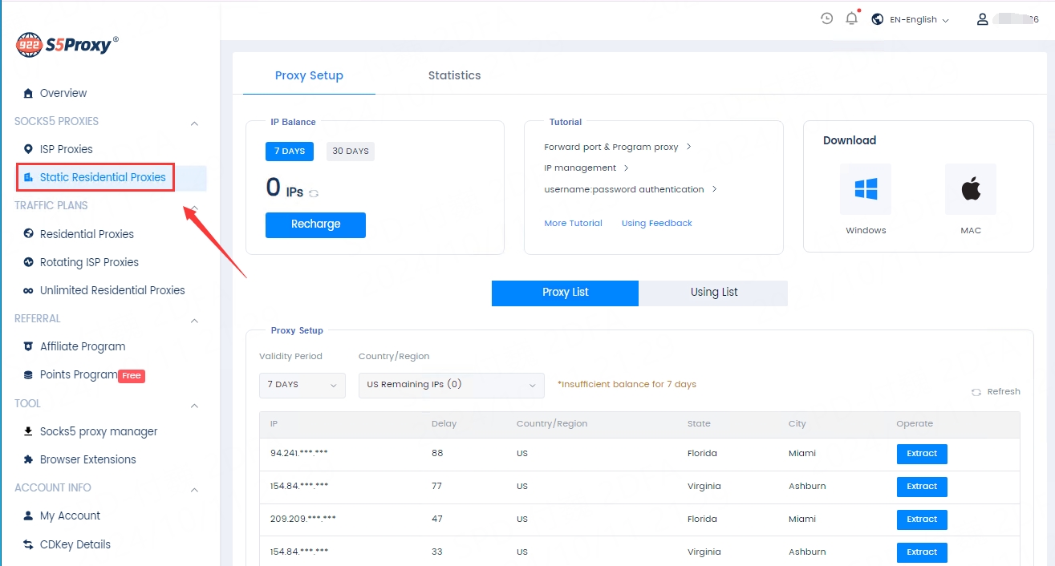Select the 30 DAYS balance option

(x=350, y=152)
